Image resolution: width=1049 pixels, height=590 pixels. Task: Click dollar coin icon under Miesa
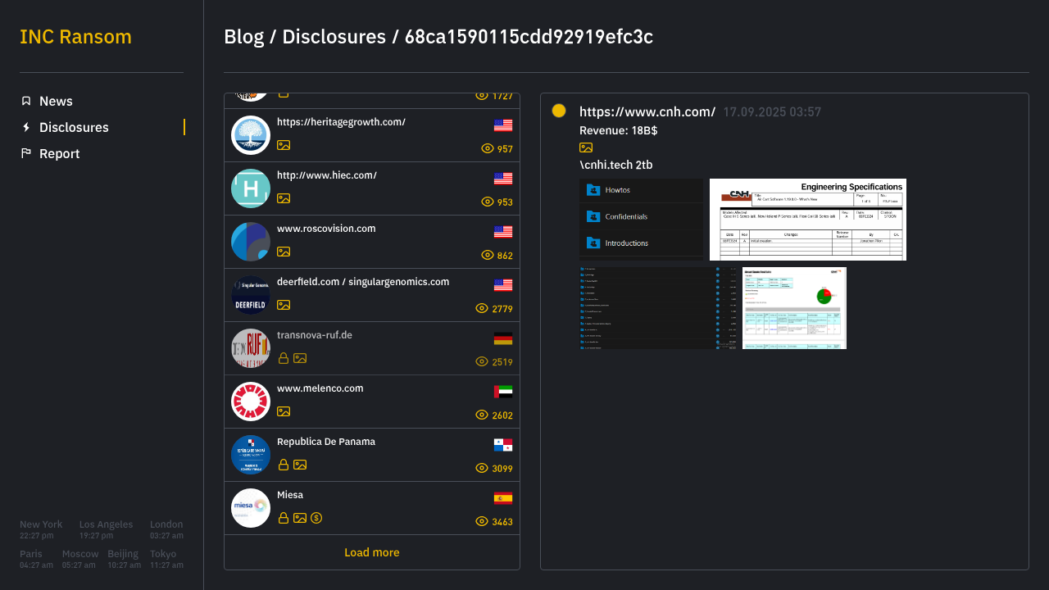pos(316,518)
